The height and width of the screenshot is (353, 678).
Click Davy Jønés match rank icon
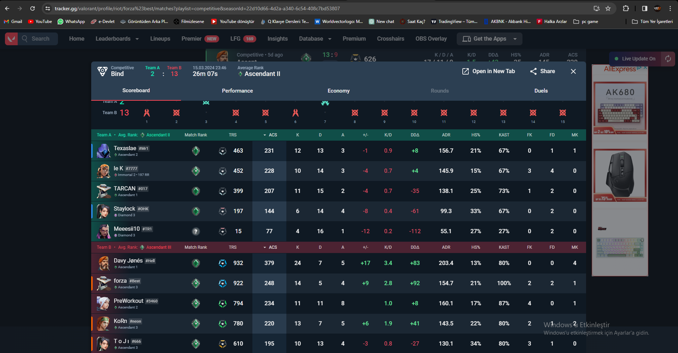pos(196,263)
